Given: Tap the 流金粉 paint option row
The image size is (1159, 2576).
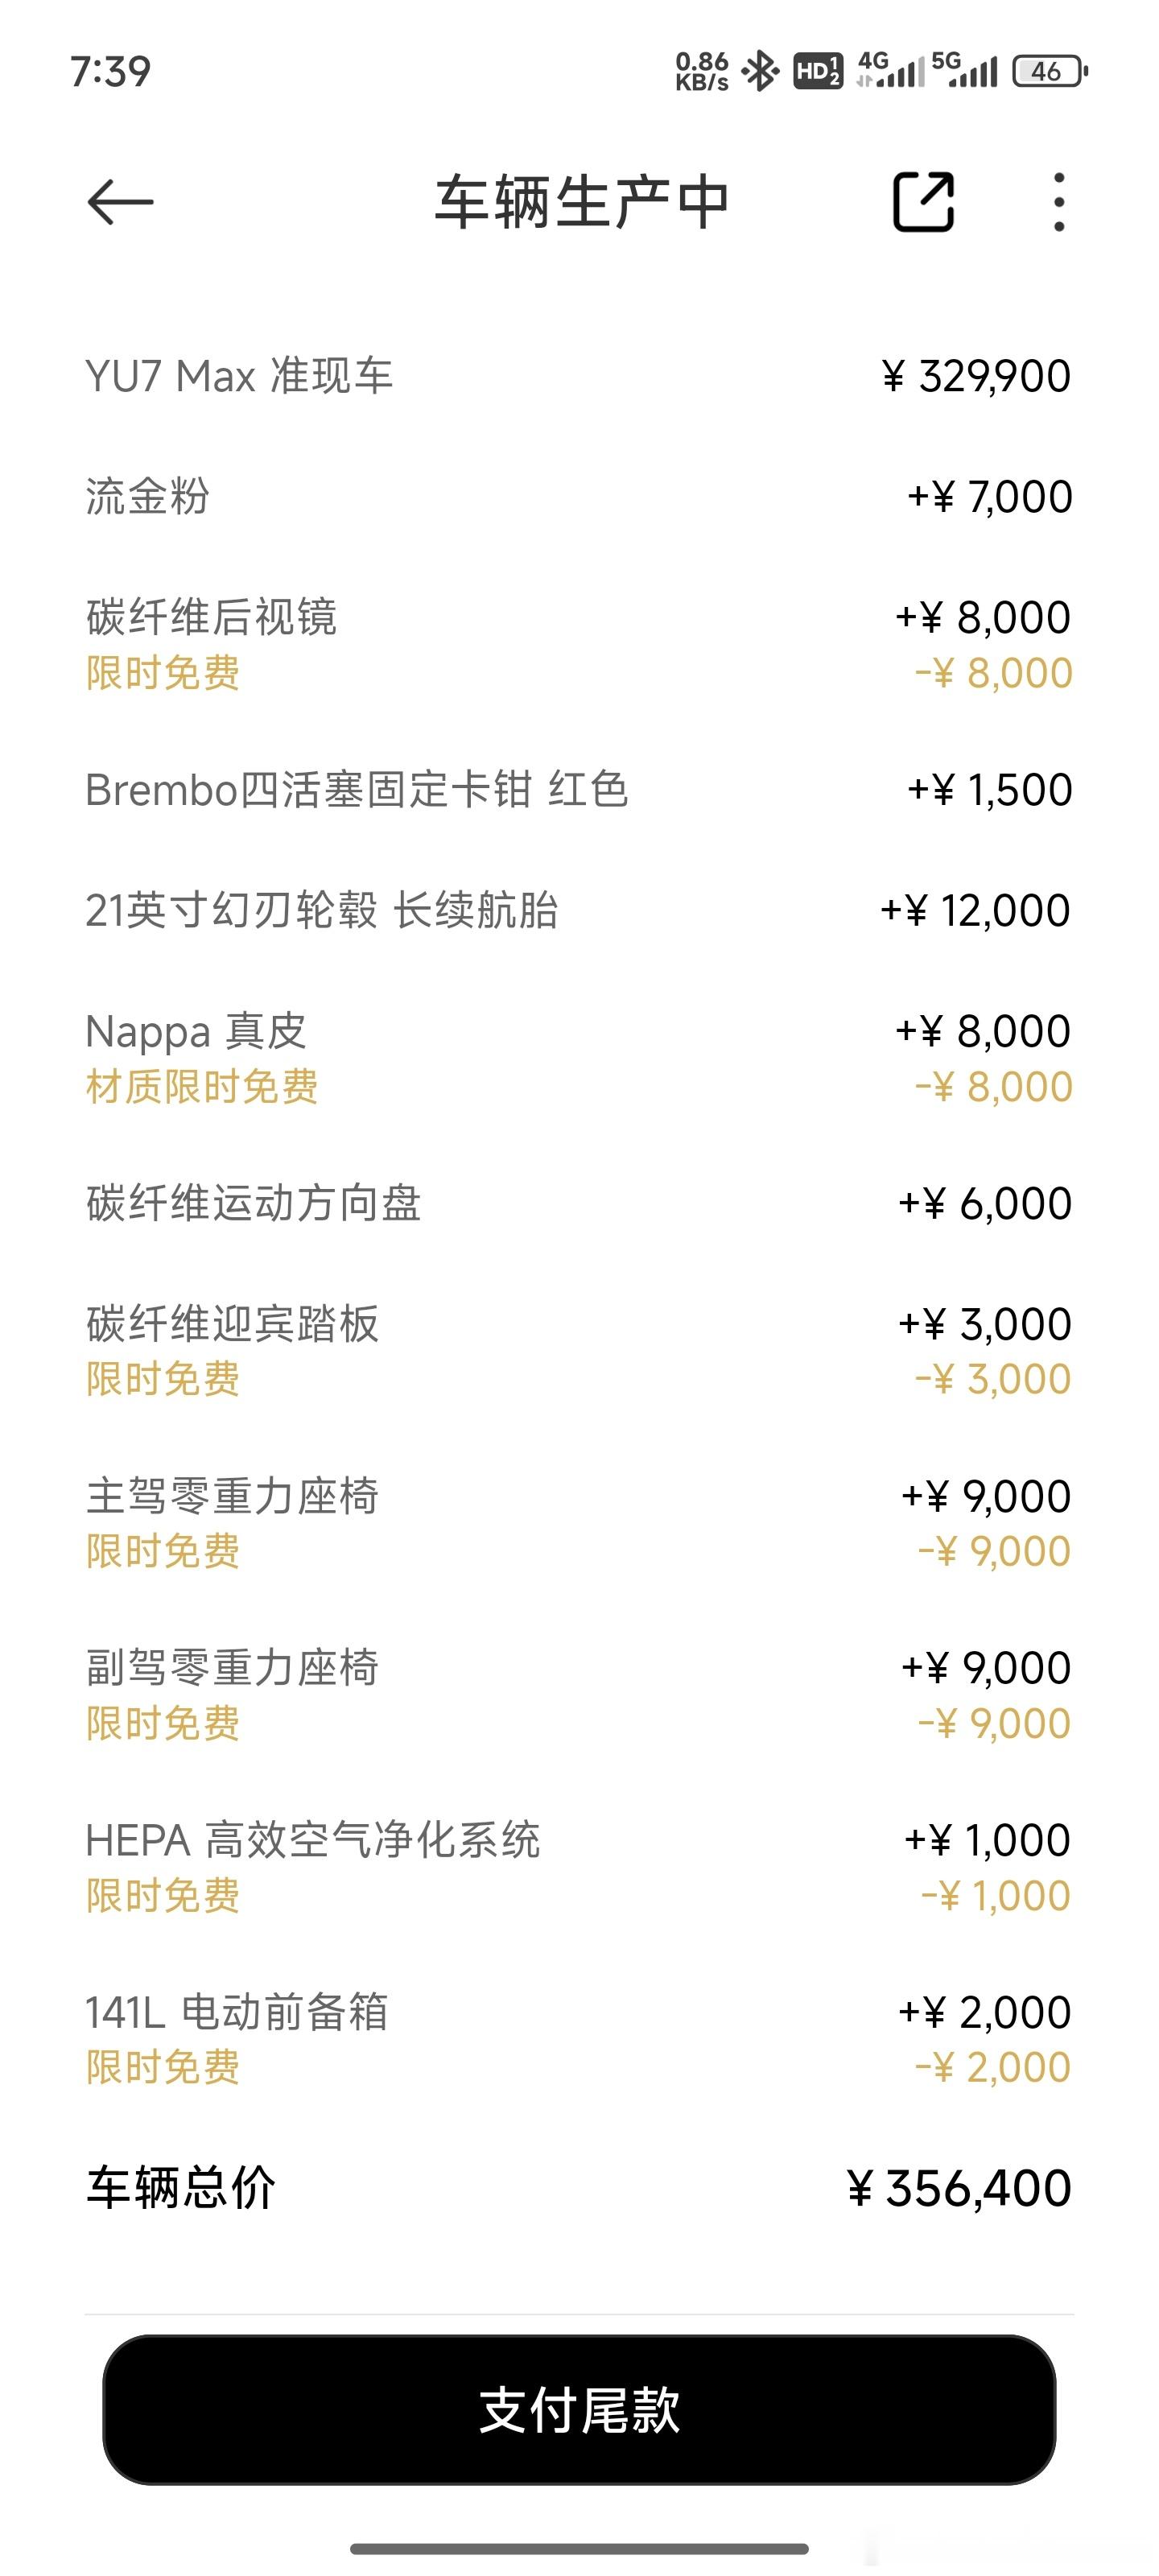Looking at the screenshot, I should 579,496.
